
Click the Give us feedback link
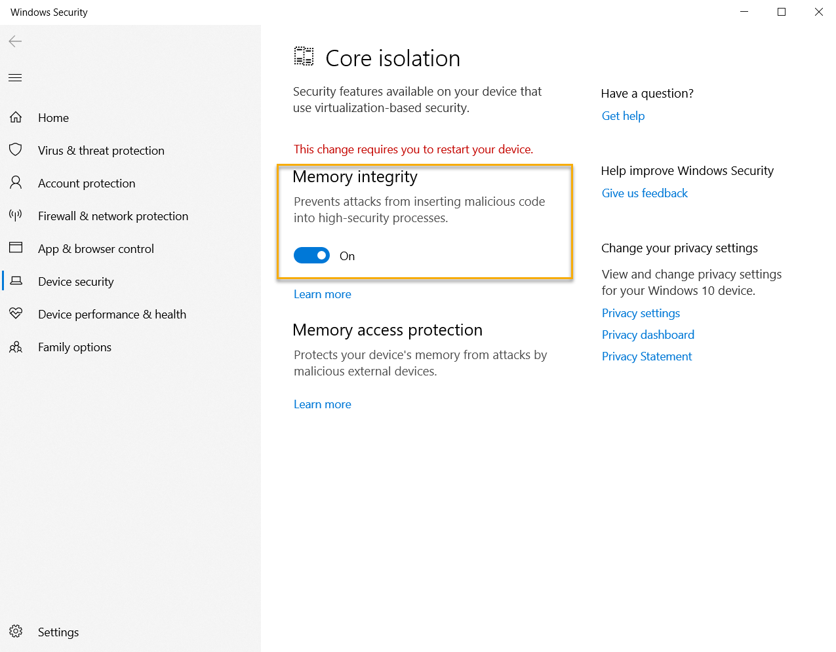pyautogui.click(x=645, y=193)
